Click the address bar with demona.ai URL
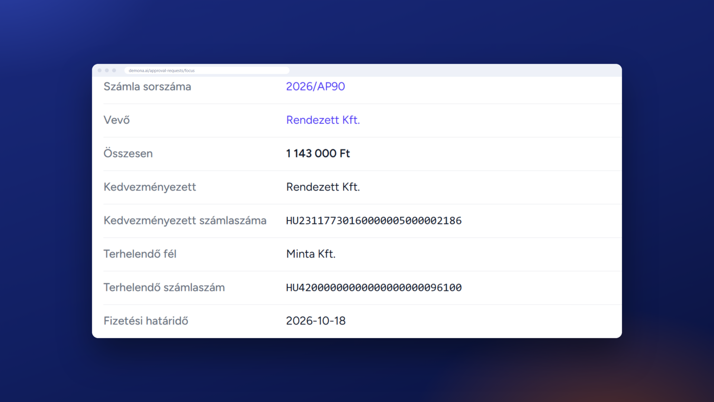The image size is (714, 402). pos(207,70)
